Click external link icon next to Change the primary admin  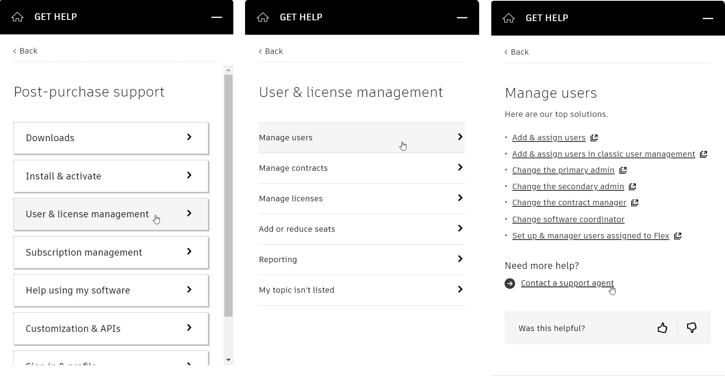623,170
